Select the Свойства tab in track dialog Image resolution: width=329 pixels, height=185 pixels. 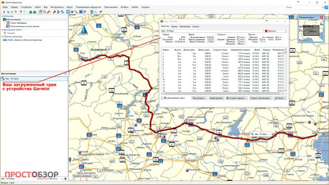pos(165,26)
